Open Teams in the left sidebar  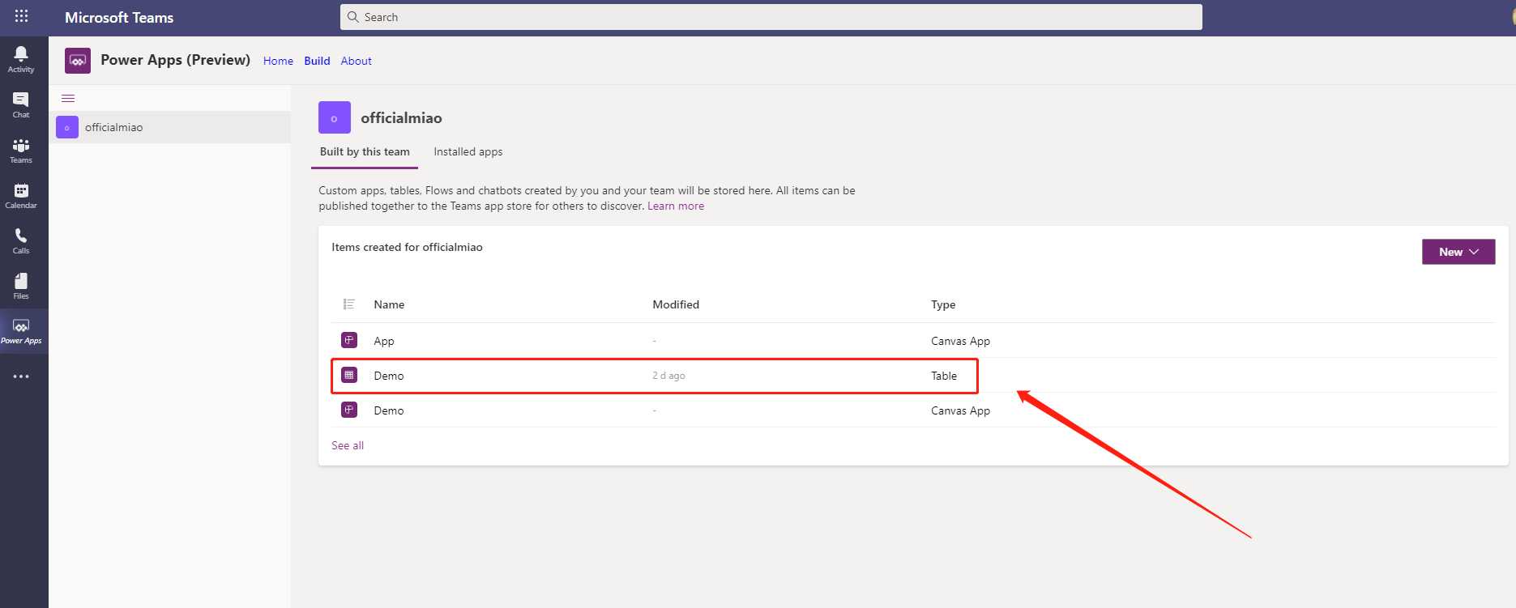point(21,150)
